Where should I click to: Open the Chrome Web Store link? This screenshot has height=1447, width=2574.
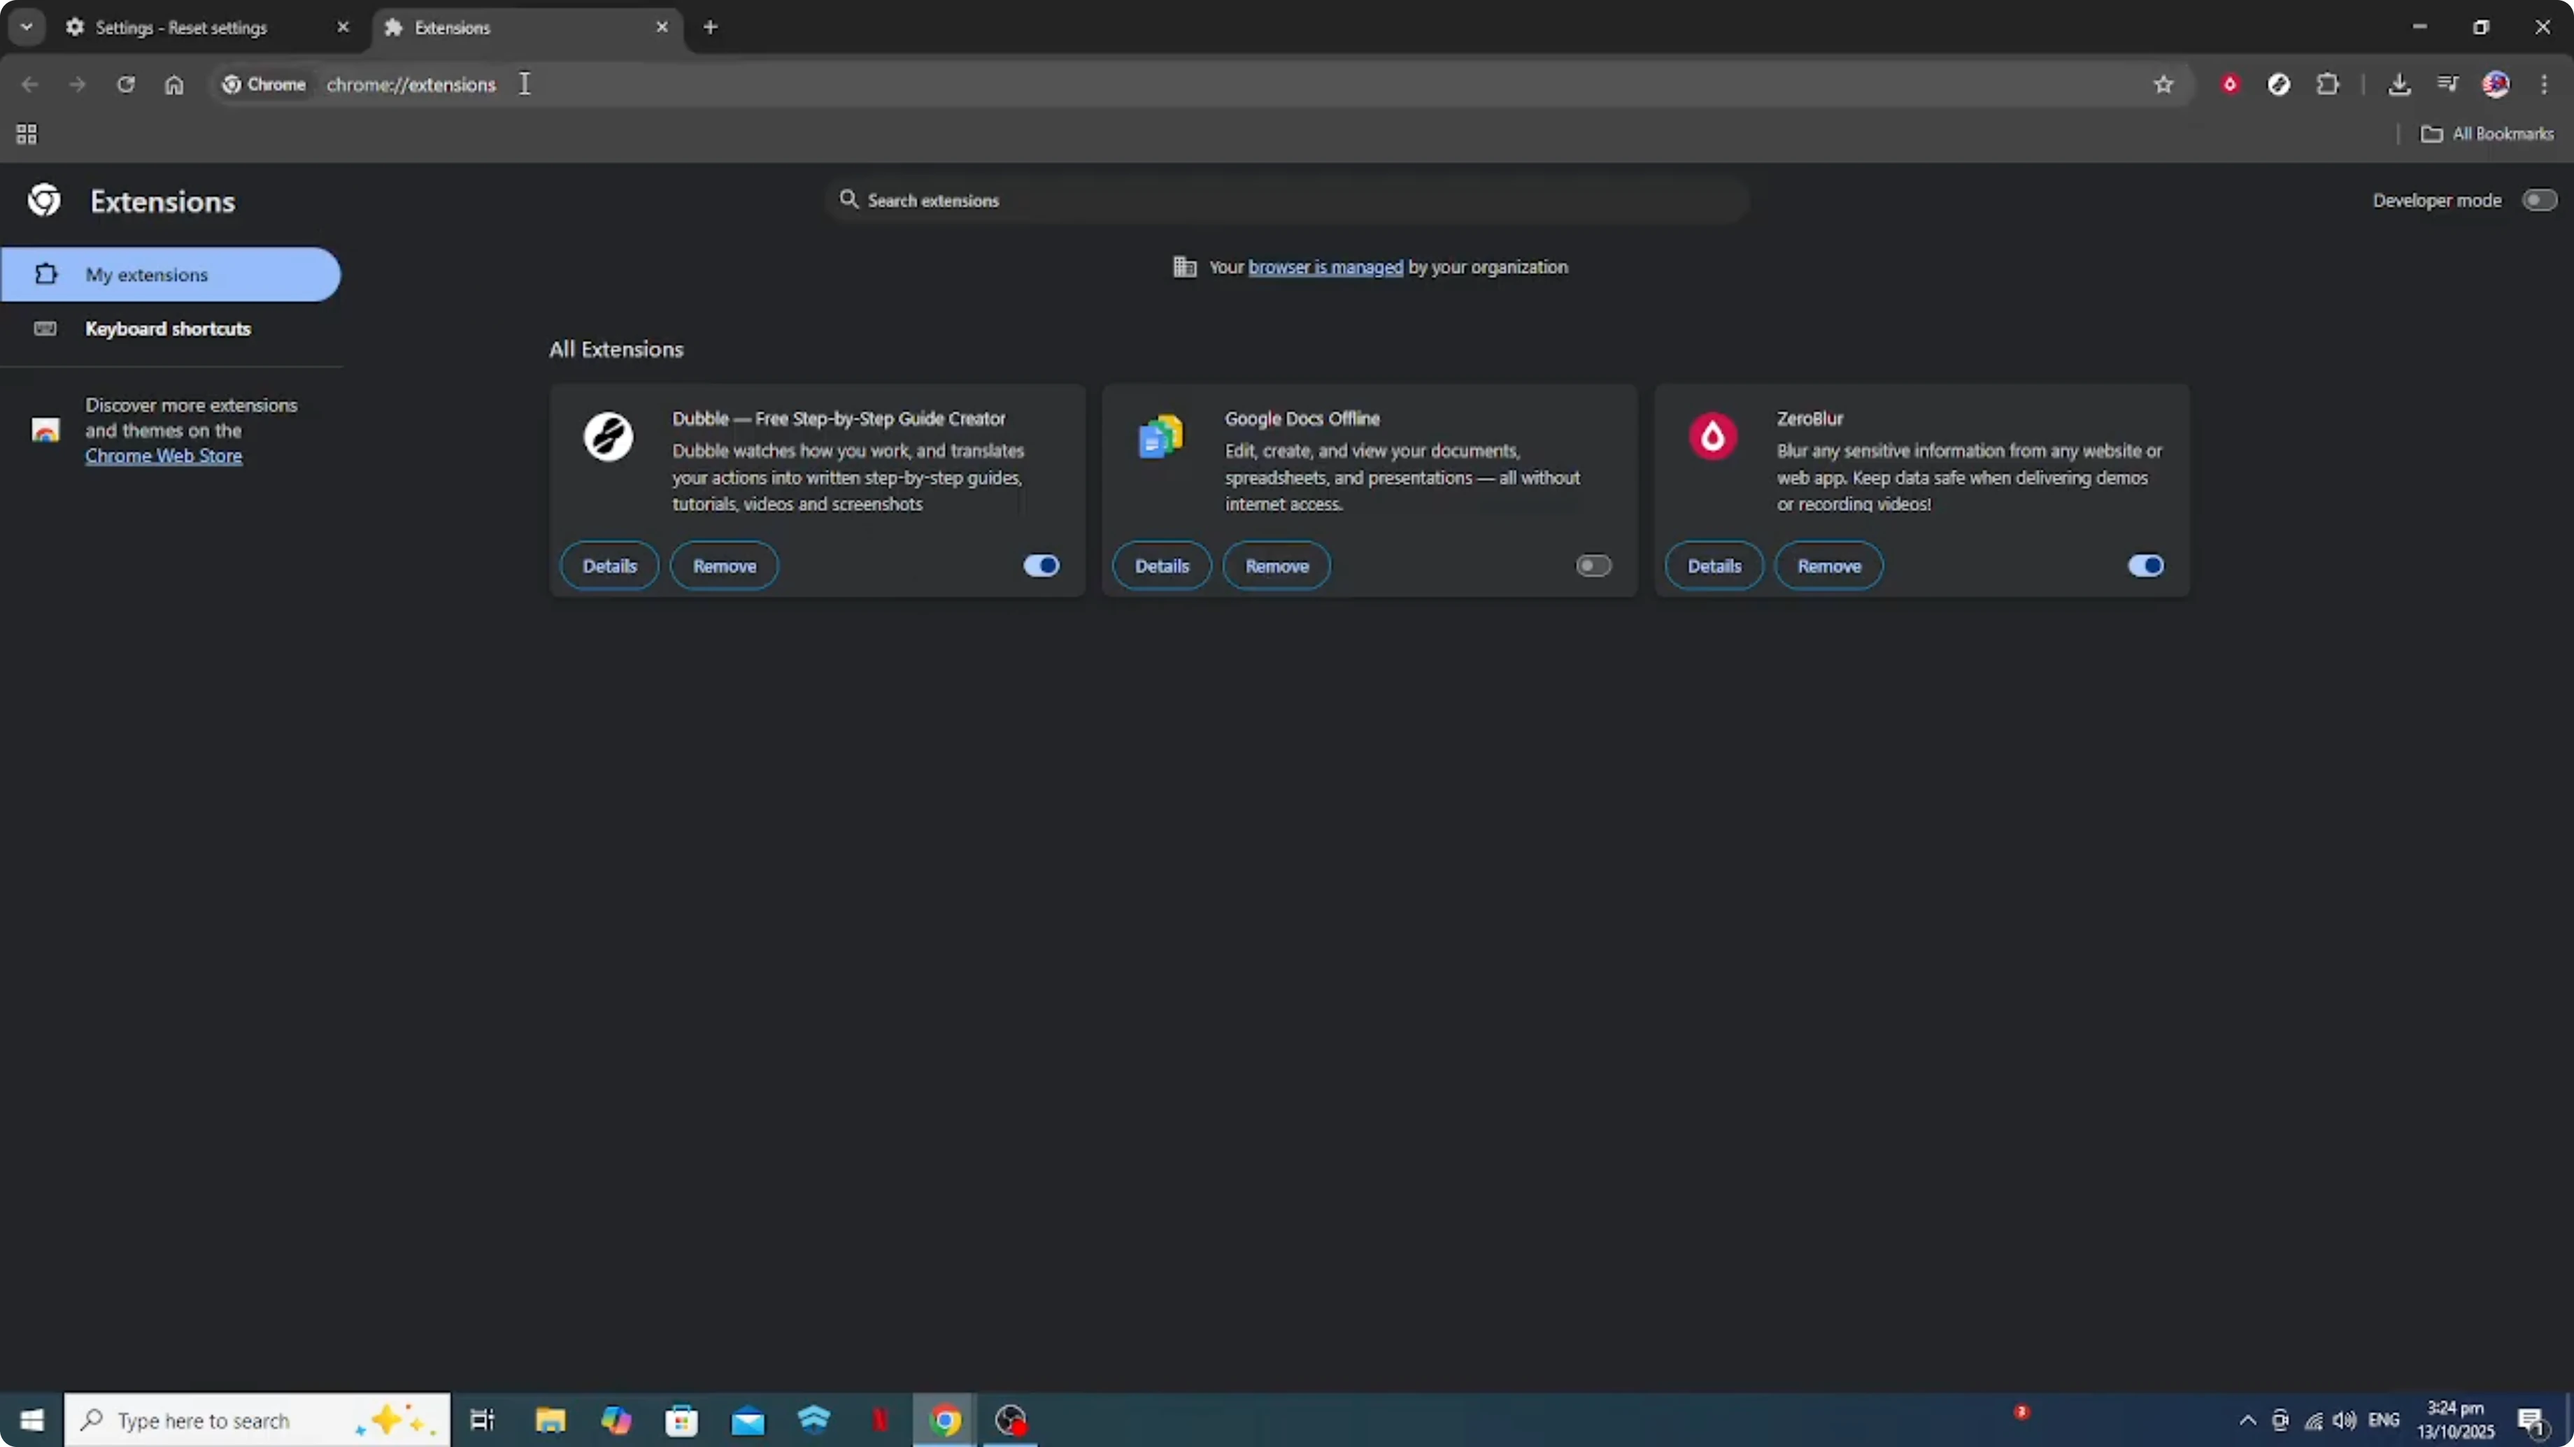point(163,456)
